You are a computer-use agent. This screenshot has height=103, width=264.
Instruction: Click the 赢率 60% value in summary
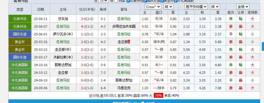(145, 96)
